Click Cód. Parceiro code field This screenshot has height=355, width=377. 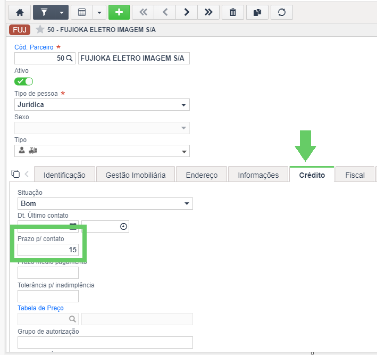(45, 58)
